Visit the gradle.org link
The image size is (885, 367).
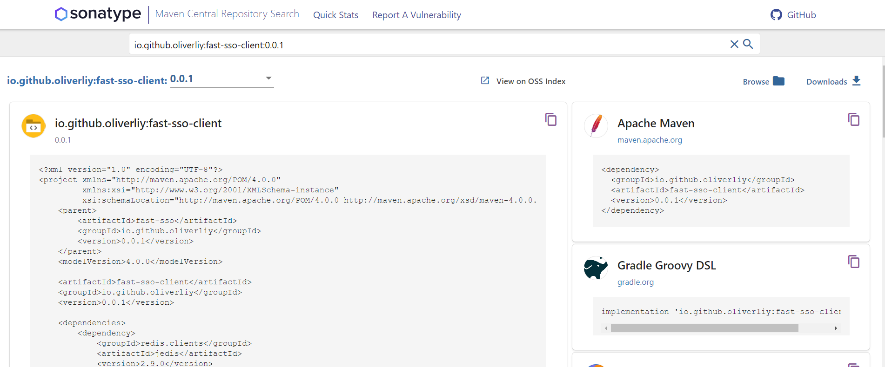click(x=636, y=282)
